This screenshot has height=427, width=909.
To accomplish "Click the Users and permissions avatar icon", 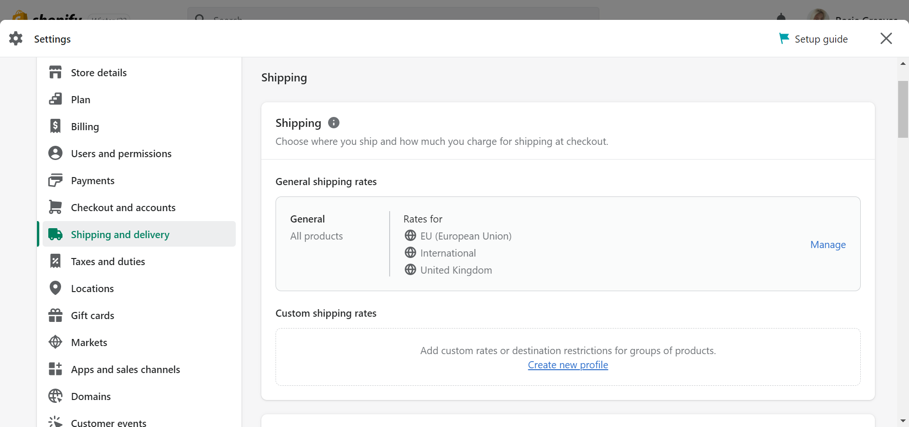I will 55,153.
